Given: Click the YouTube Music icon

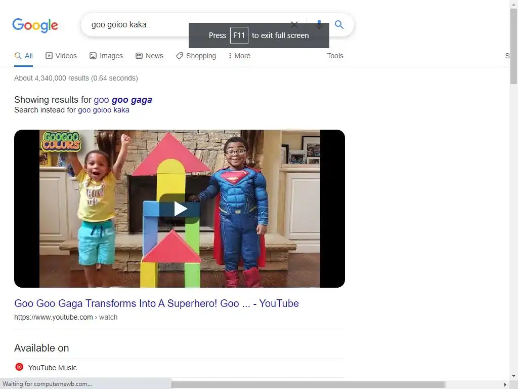Looking at the screenshot, I should click(x=20, y=367).
